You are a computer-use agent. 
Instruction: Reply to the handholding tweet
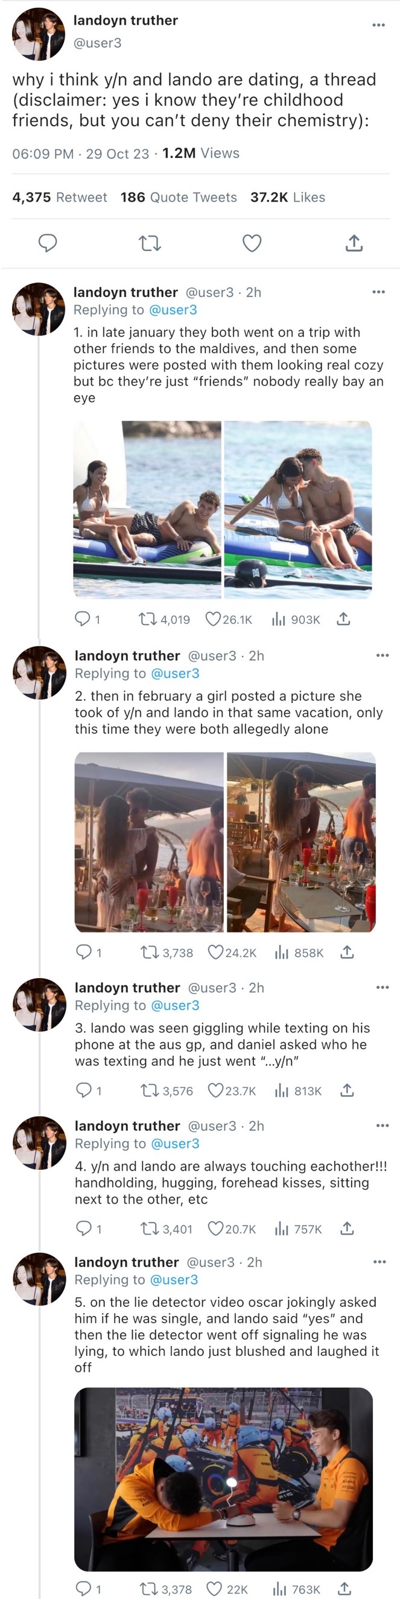[x=83, y=1229]
